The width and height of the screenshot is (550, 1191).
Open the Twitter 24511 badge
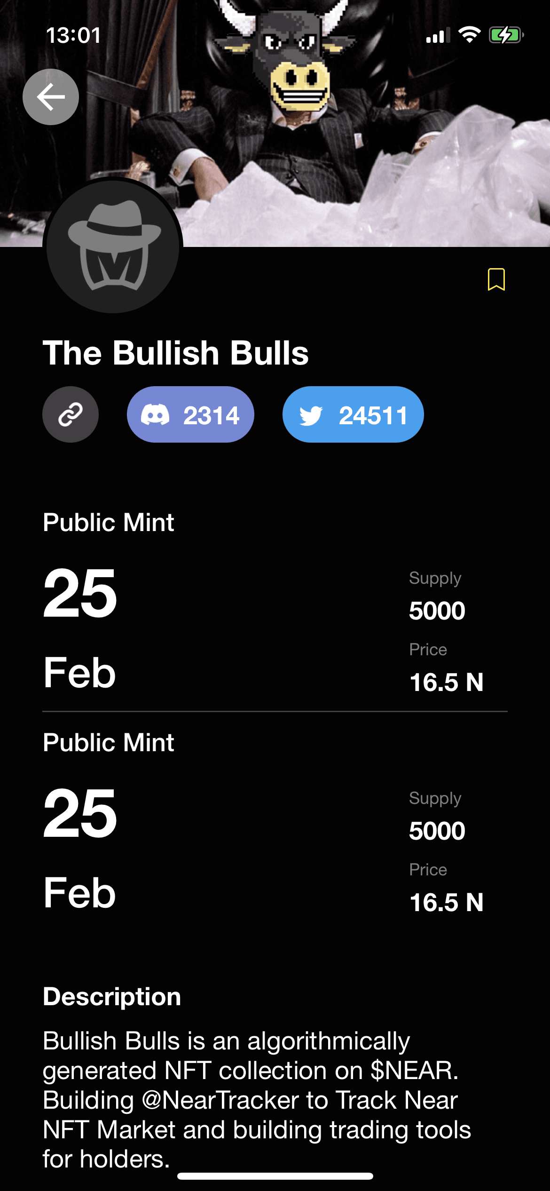[x=353, y=414]
